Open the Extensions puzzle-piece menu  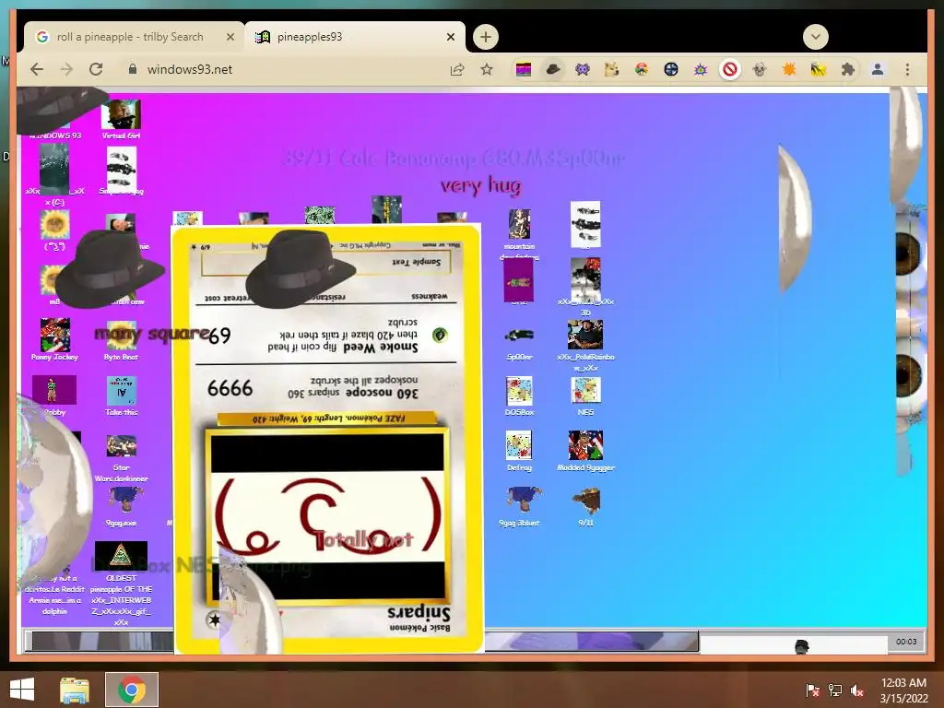[848, 70]
